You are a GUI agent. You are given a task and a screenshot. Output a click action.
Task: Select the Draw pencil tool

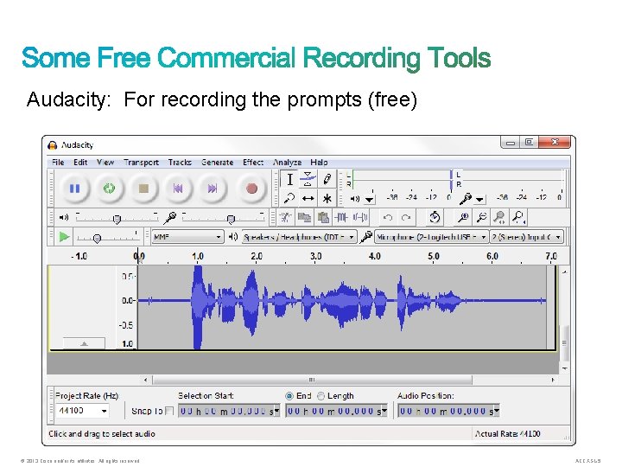pos(327,180)
